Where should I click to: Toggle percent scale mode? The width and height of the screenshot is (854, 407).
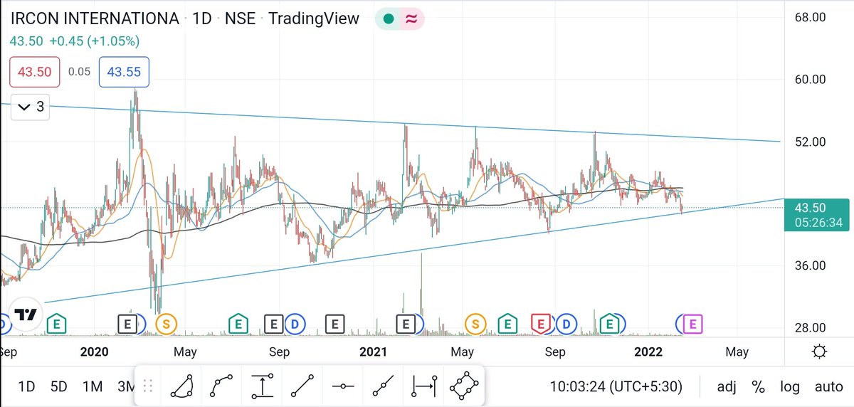pos(759,387)
